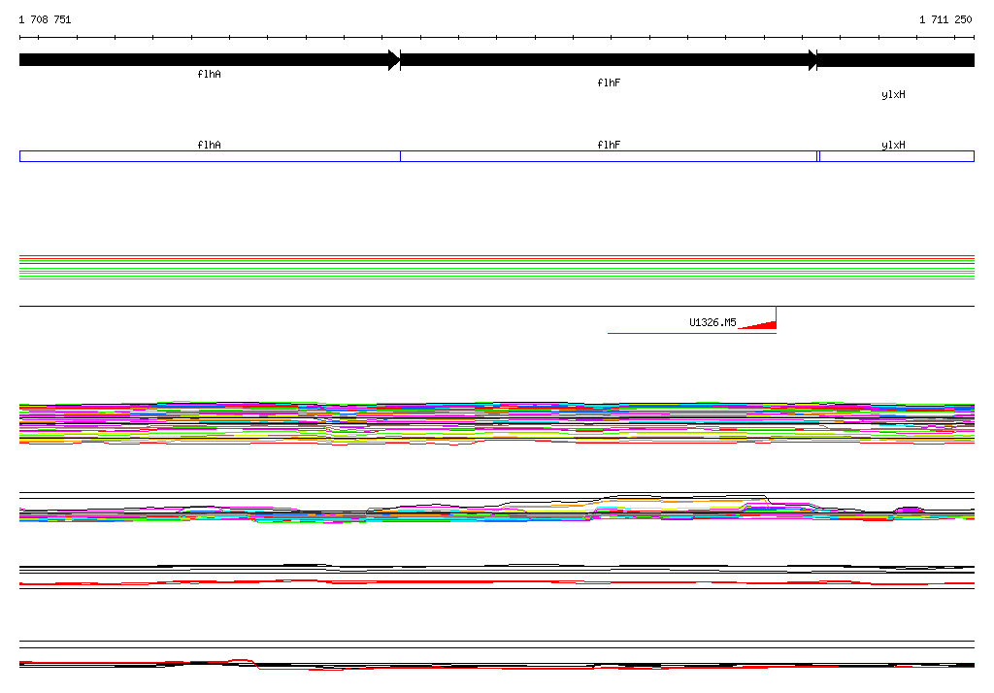The width and height of the screenshot is (994, 693).
Task: Click the ylxH label above blue box
Action: coord(893,145)
